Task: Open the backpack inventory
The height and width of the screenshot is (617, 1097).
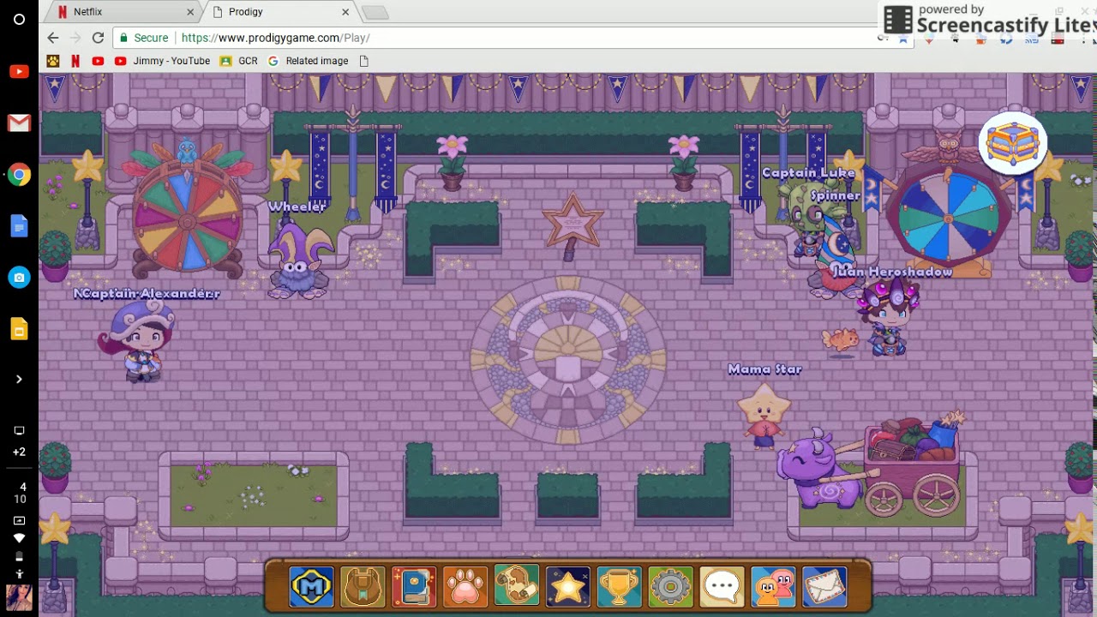Action: (x=363, y=587)
